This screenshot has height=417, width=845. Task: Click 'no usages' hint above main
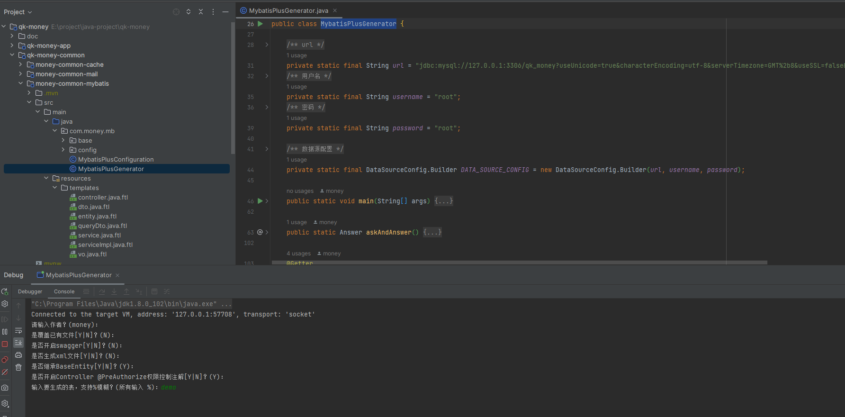(x=300, y=191)
